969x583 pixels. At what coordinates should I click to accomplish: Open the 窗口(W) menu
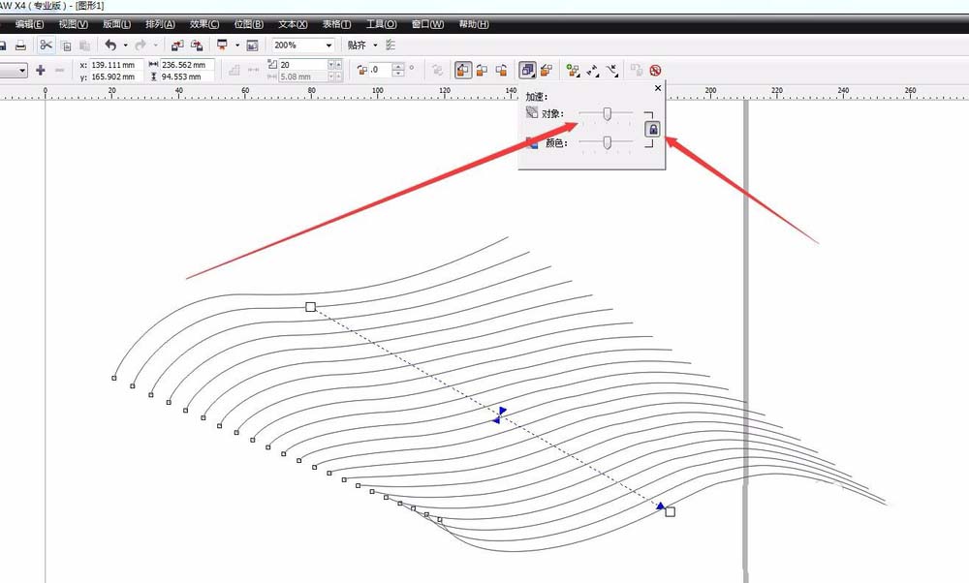(x=427, y=24)
